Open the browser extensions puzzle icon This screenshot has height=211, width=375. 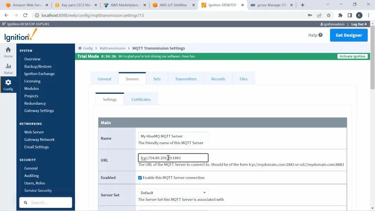(340, 15)
